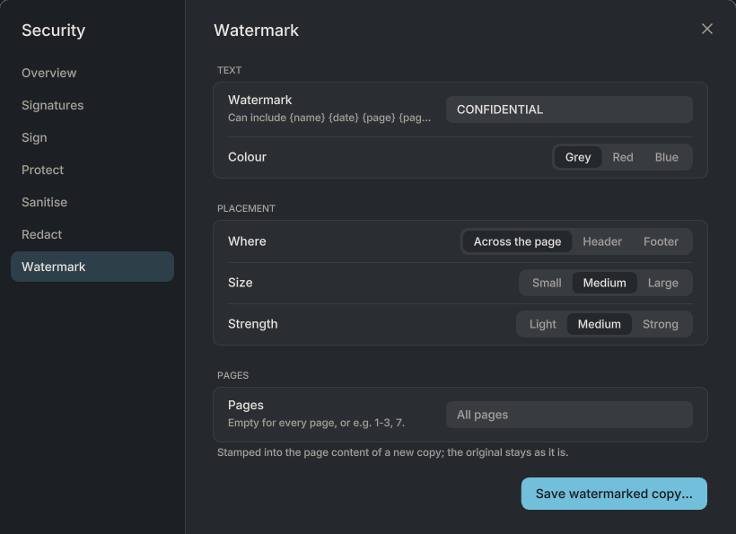Choose Large watermark size
Image resolution: width=736 pixels, height=534 pixels.
662,283
